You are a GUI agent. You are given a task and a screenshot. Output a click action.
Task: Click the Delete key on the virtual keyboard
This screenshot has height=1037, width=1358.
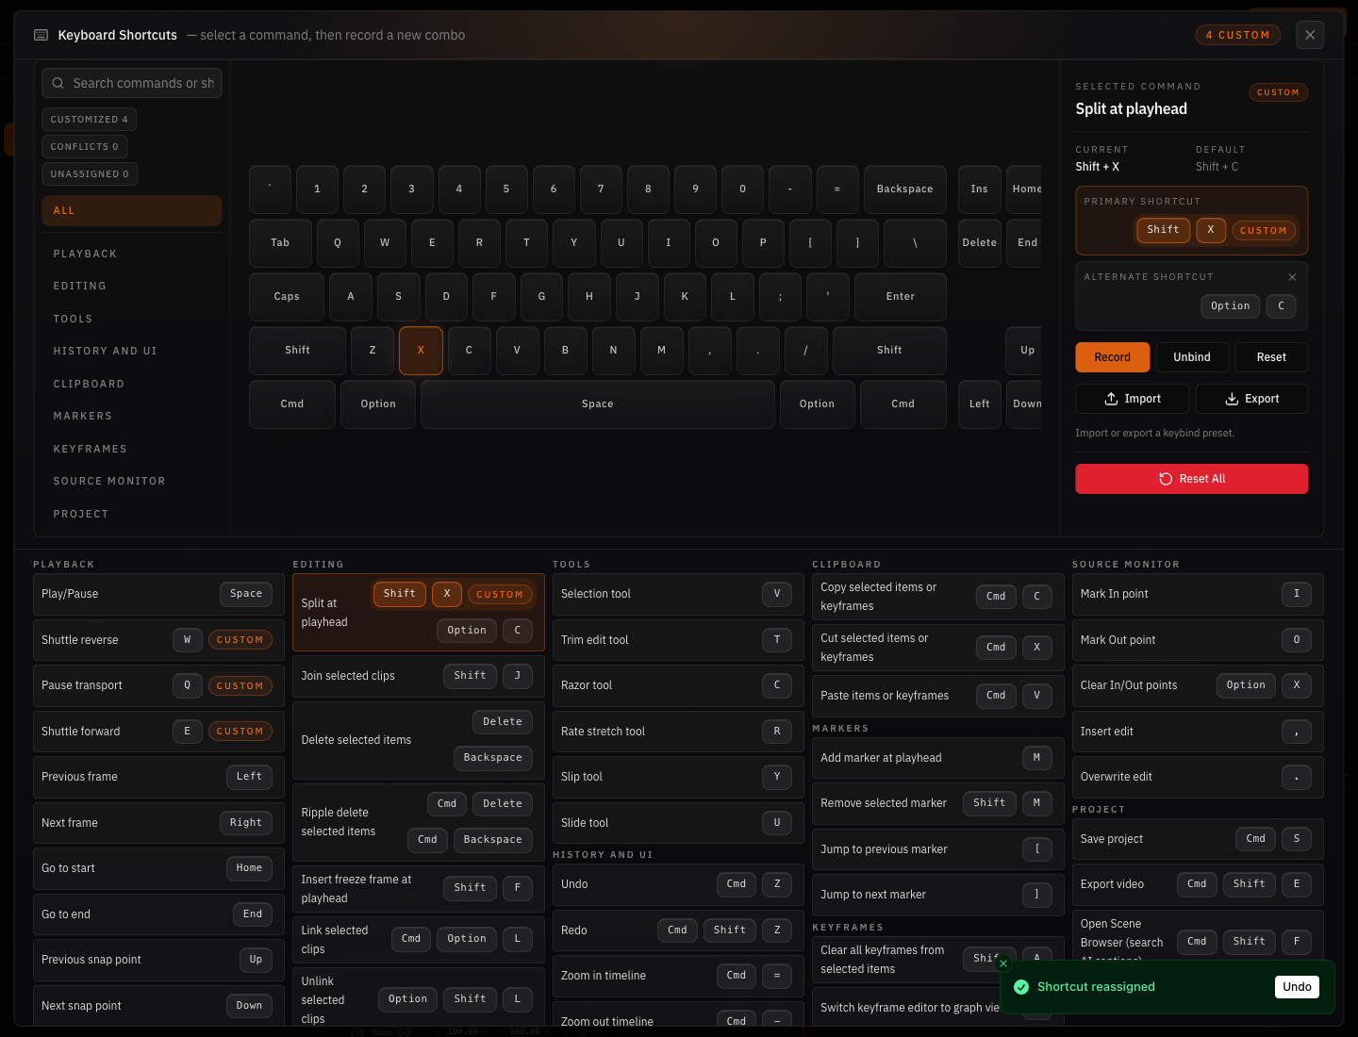[980, 242]
